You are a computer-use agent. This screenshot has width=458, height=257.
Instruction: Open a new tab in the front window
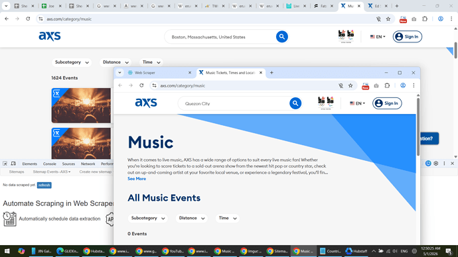coord(271,73)
